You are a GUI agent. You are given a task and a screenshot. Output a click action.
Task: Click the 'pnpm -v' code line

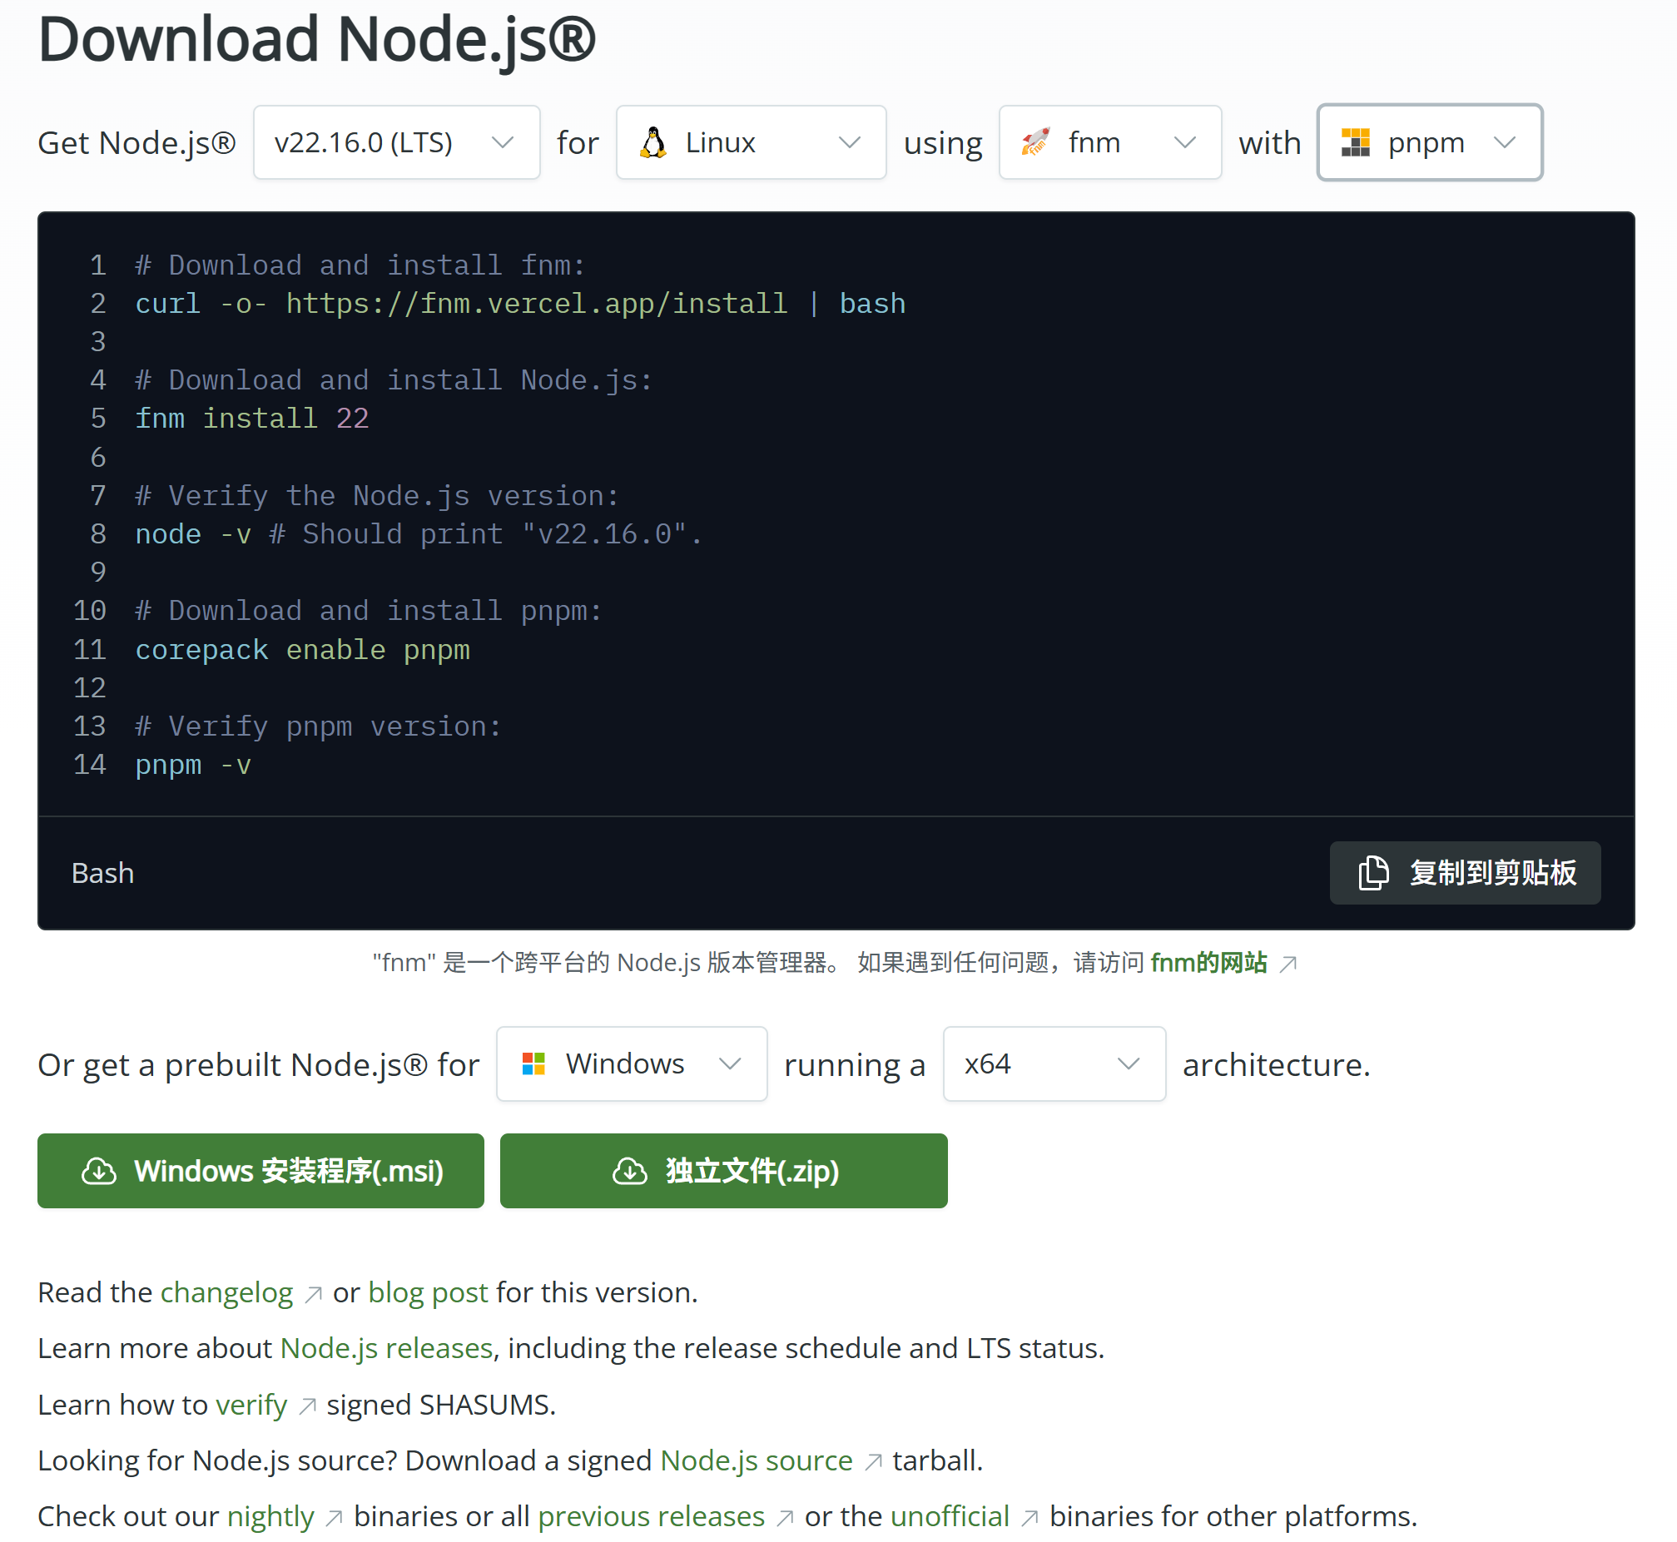coord(193,765)
